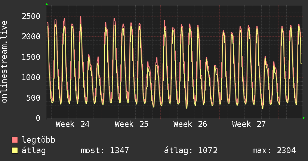Click the átlag legend label text
This screenshot has width=308, height=161.
pyautogui.click(x=34, y=151)
